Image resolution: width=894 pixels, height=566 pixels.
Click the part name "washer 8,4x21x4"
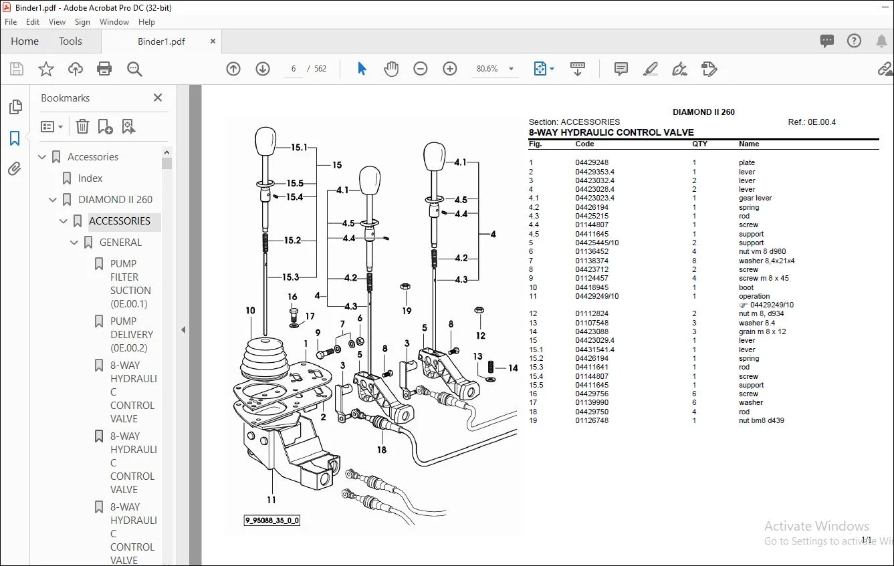pos(767,261)
